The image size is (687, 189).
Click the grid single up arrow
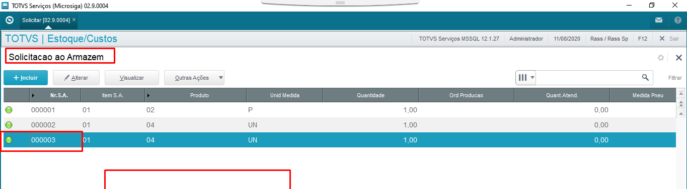point(681,113)
